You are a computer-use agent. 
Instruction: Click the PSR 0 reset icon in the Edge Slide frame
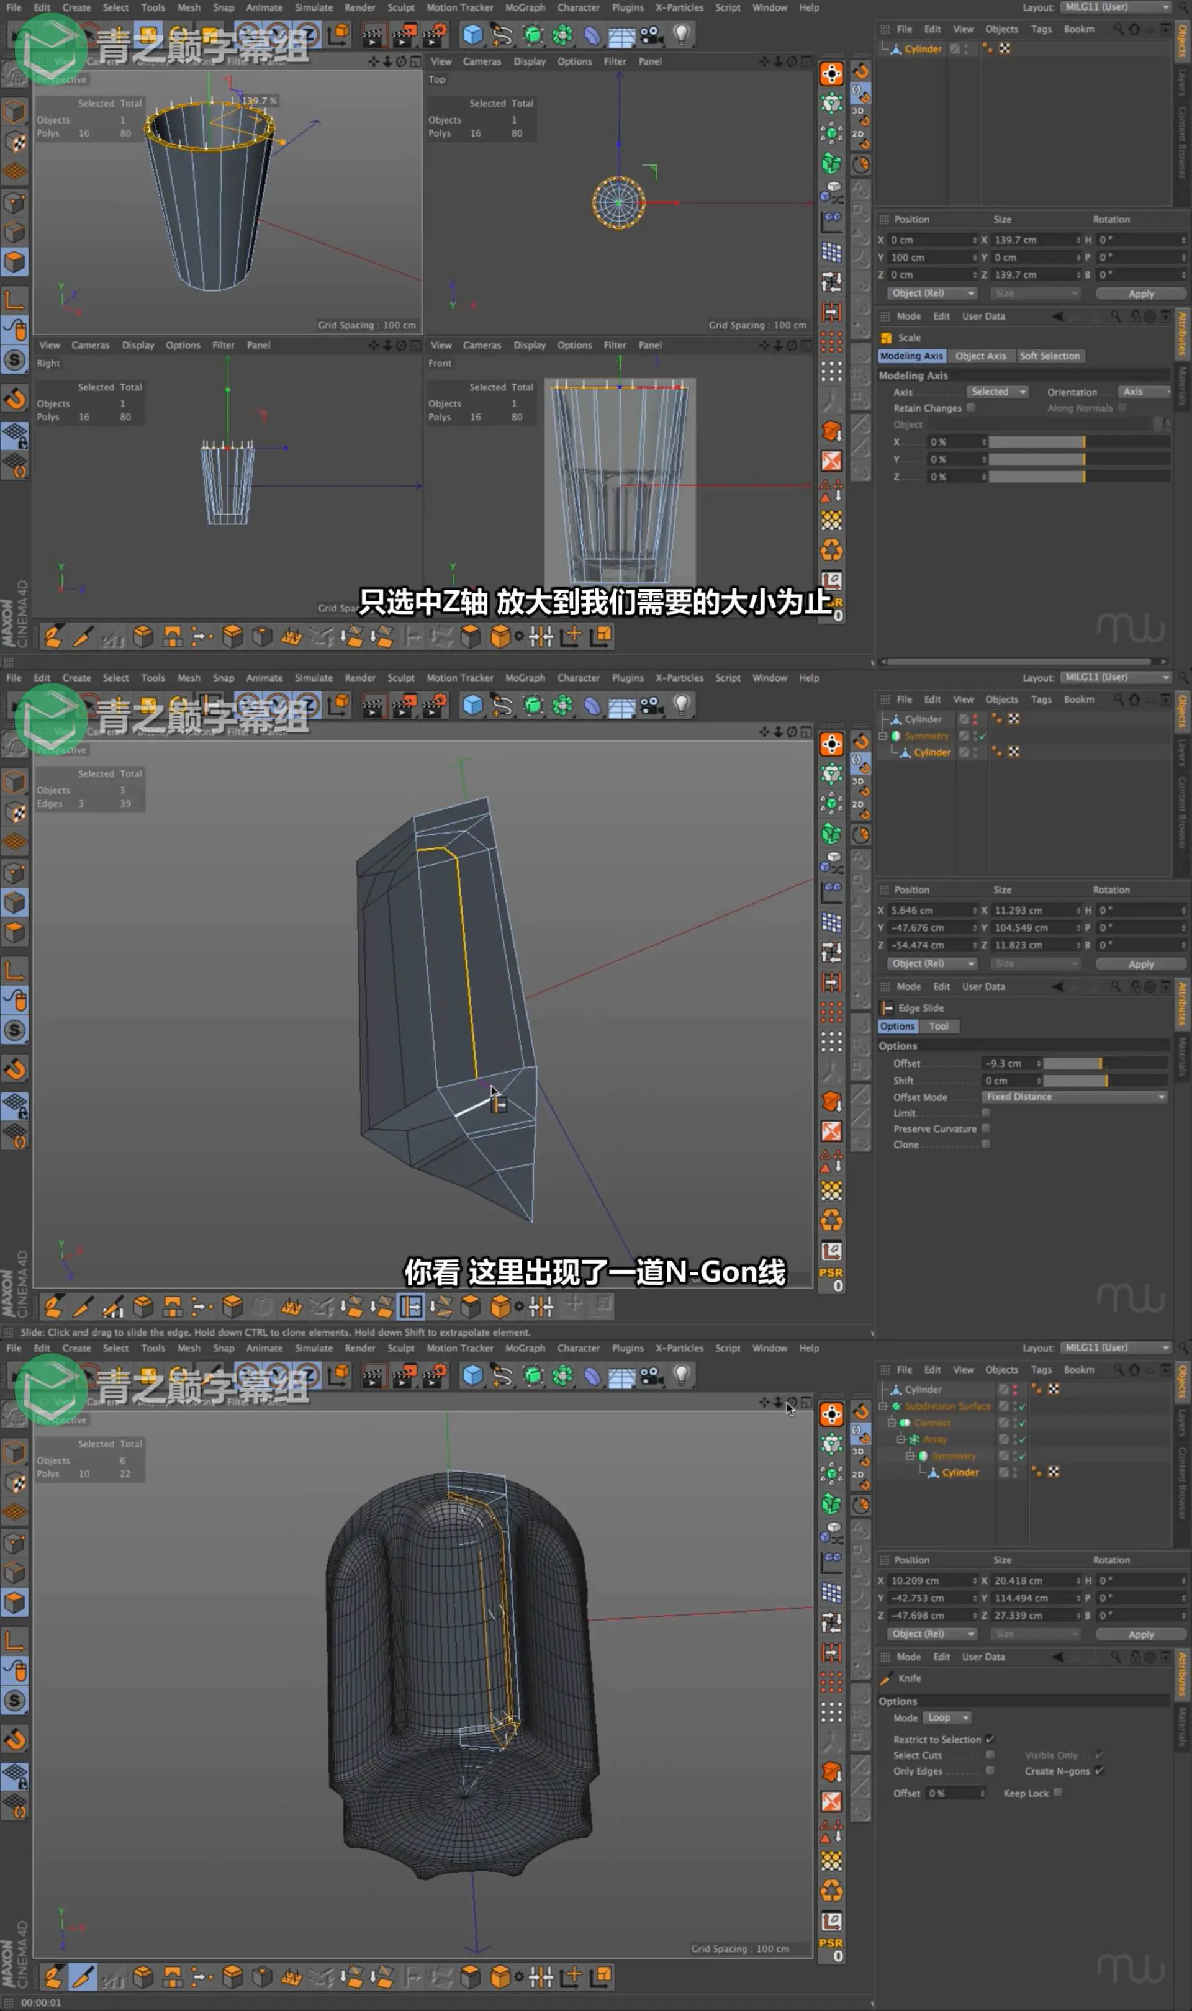[x=831, y=1280]
